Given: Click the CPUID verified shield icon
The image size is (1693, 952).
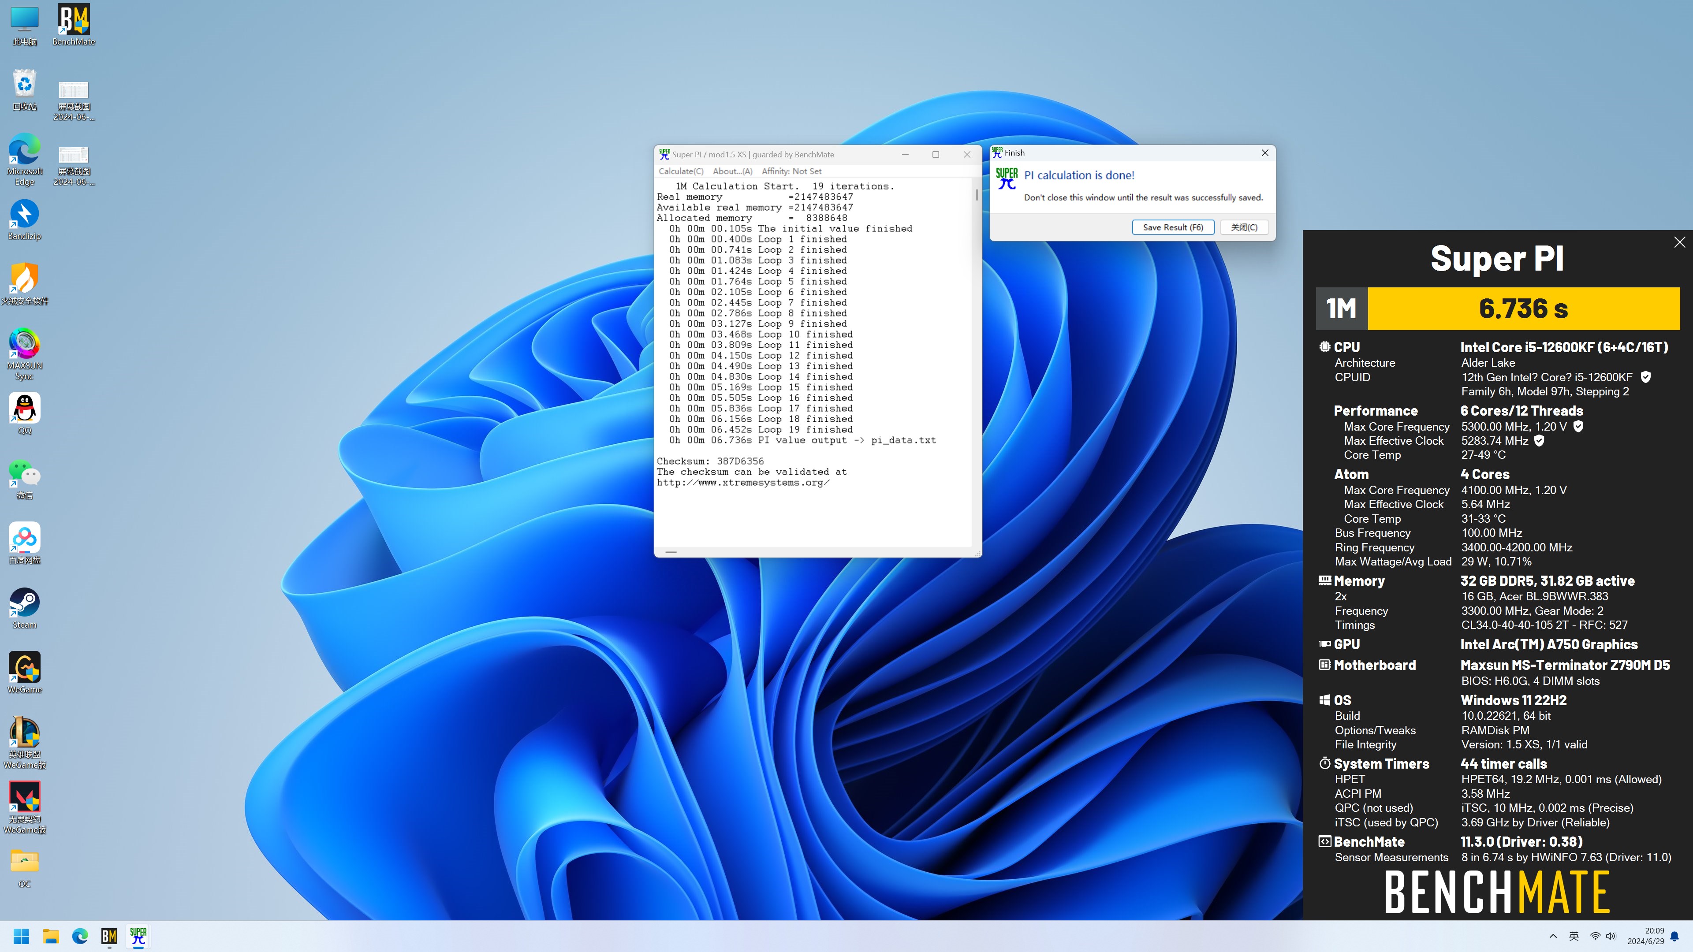Looking at the screenshot, I should (x=1646, y=377).
